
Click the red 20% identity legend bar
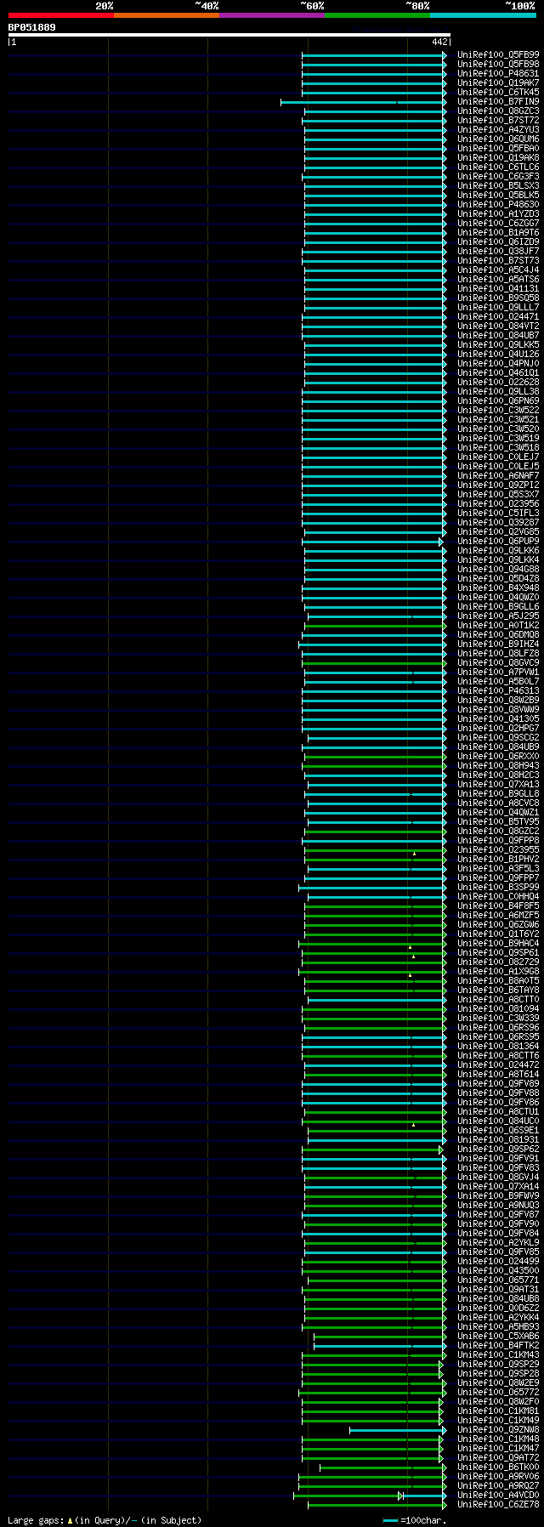[61, 15]
